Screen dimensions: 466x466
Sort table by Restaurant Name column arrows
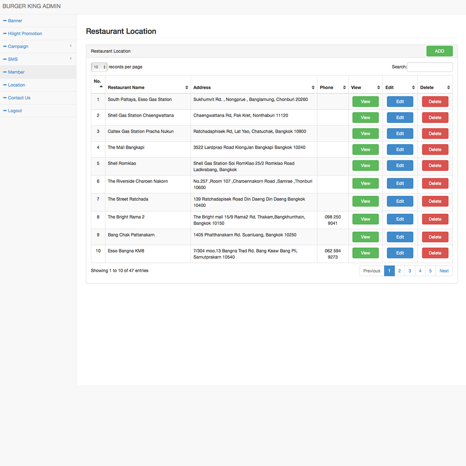point(186,88)
